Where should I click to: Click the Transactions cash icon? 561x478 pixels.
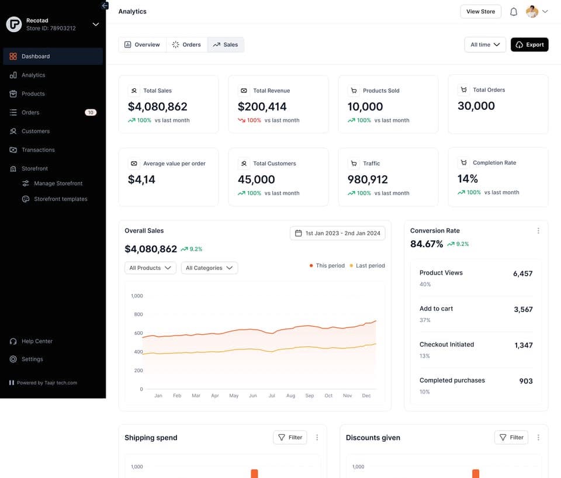pos(13,150)
